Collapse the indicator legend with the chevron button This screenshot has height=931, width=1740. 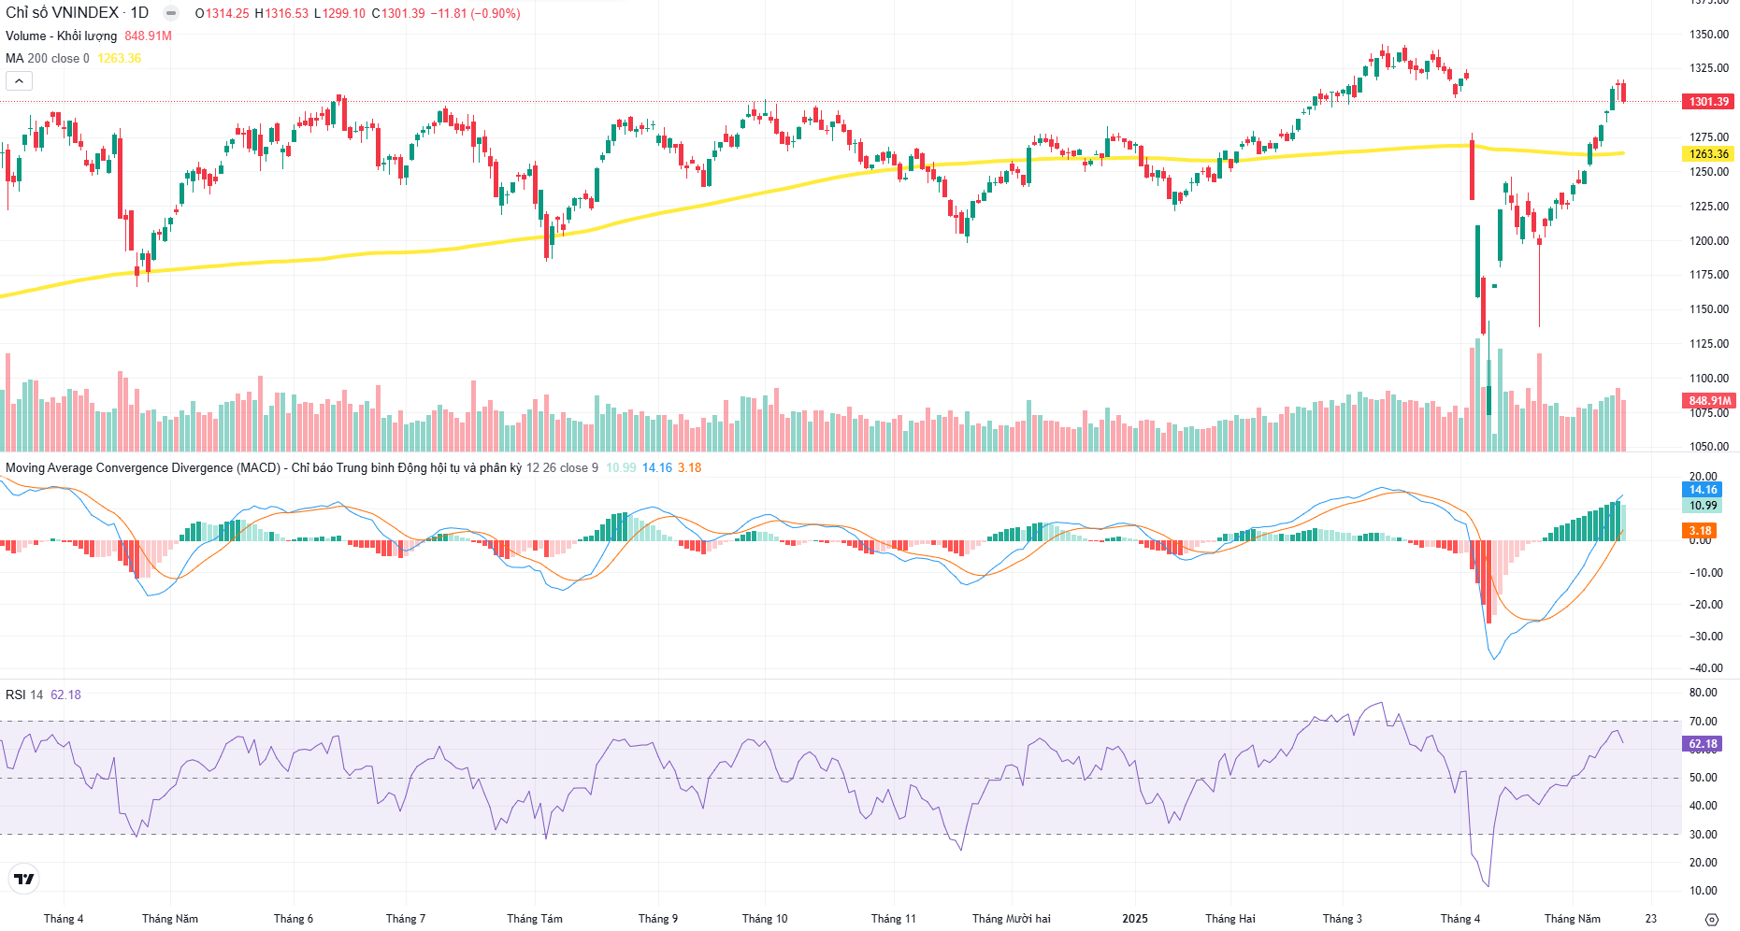click(x=19, y=81)
